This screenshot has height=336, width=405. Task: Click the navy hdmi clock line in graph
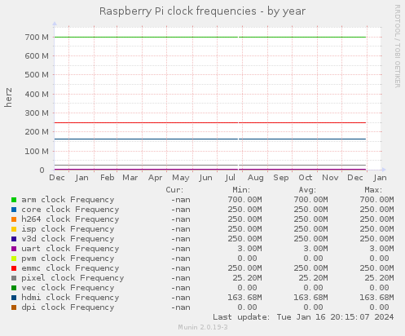[210, 139]
